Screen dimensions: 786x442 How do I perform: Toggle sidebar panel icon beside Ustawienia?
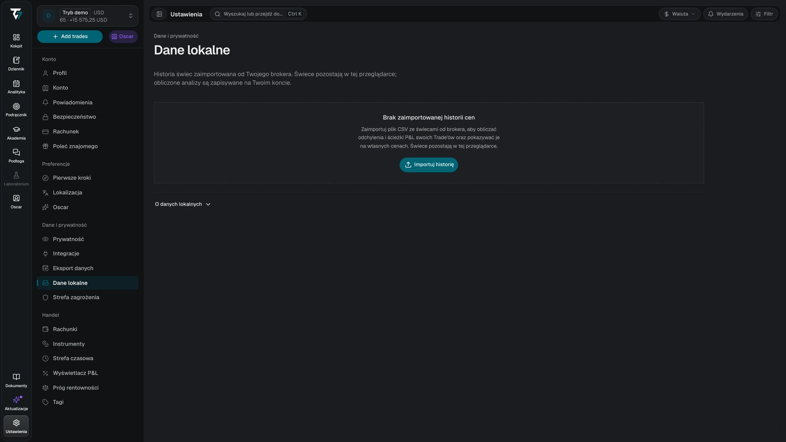pyautogui.click(x=160, y=14)
